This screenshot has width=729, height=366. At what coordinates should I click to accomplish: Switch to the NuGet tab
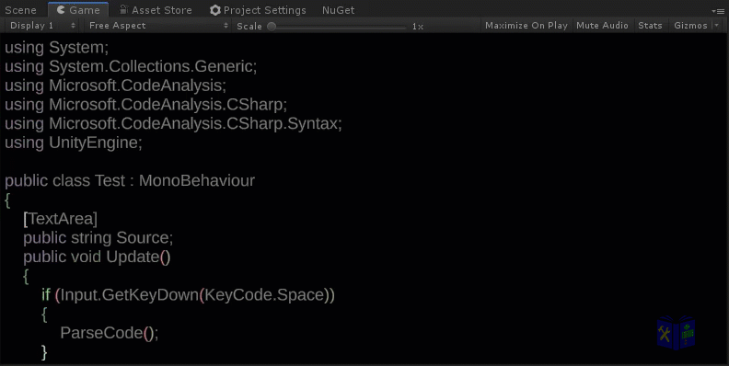click(x=339, y=10)
